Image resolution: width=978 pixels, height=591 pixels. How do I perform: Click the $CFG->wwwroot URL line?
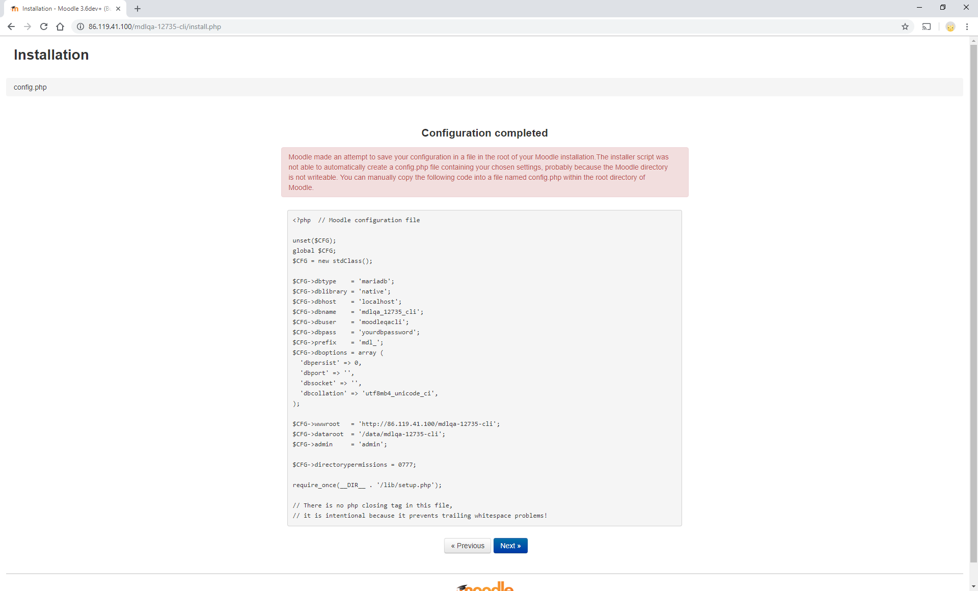[396, 424]
